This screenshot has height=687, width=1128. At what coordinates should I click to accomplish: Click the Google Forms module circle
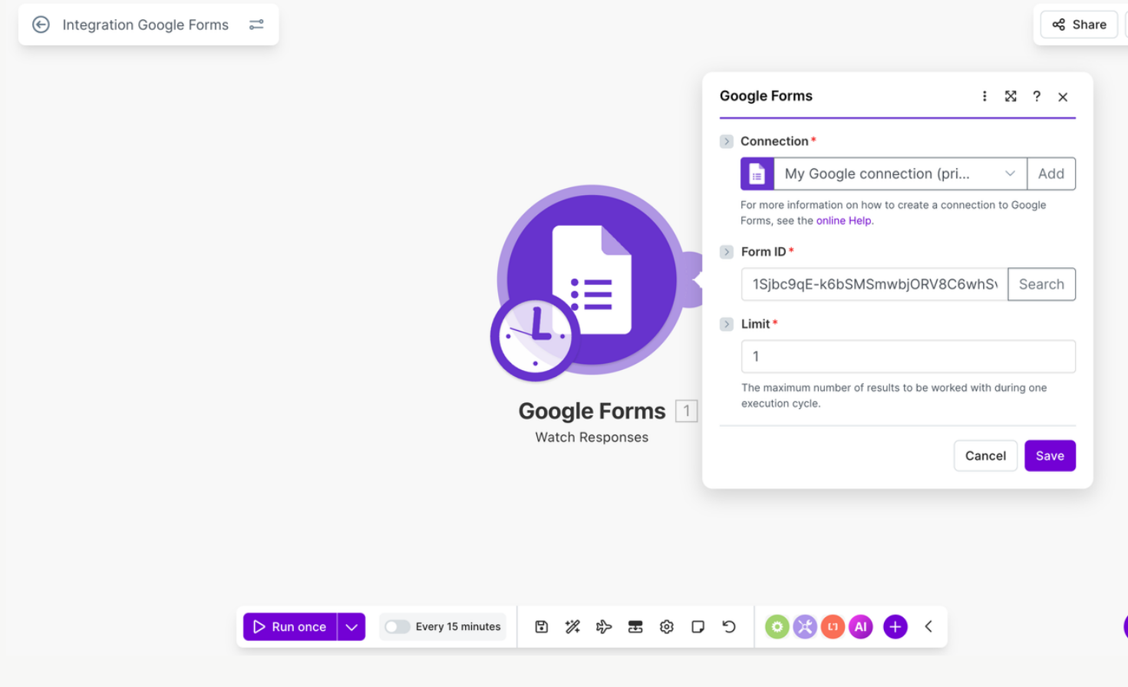point(592,279)
